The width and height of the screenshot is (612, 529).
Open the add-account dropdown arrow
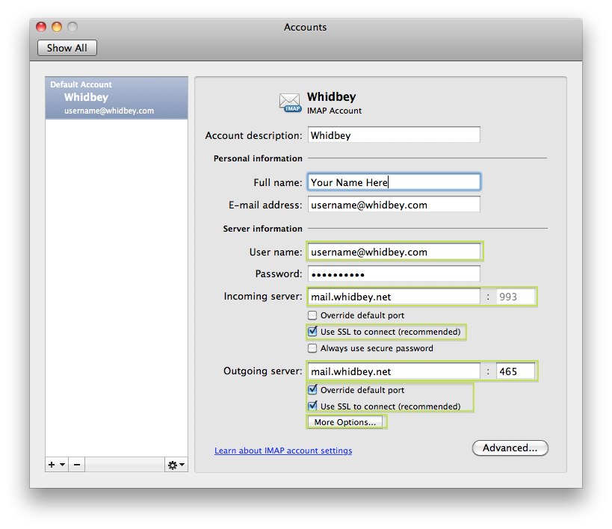pyautogui.click(x=63, y=465)
